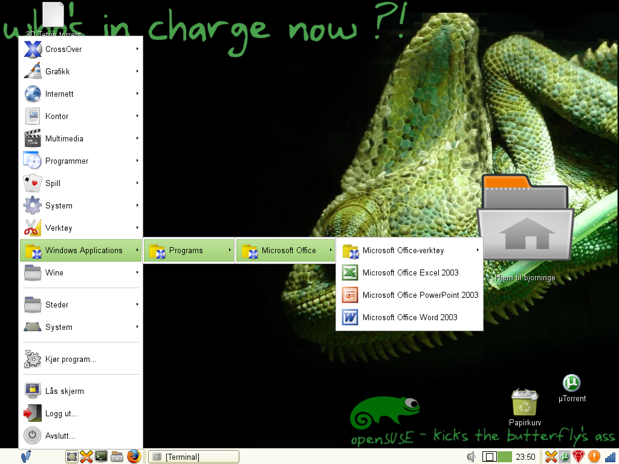This screenshot has width=619, height=464.
Task: Click the 23:50 panel clock
Action: [x=525, y=457]
